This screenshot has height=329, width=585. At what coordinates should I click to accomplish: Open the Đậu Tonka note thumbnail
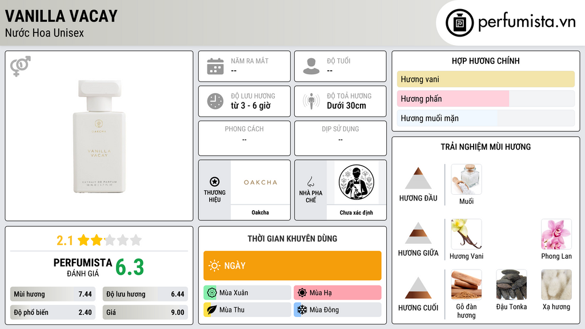tap(511, 284)
